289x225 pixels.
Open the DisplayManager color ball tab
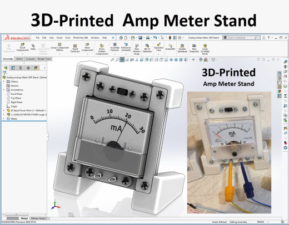36,68
